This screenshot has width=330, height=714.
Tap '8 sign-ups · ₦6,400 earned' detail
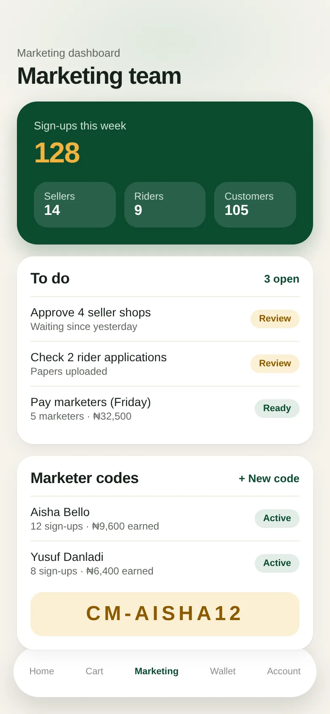click(x=92, y=571)
